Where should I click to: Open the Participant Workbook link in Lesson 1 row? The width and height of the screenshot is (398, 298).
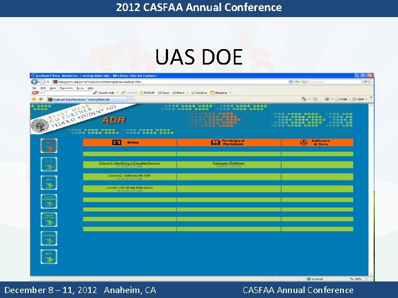[228, 163]
